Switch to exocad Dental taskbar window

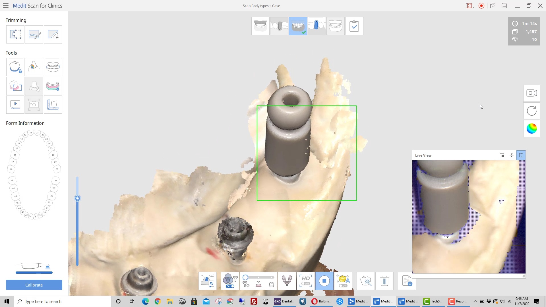(x=284, y=301)
